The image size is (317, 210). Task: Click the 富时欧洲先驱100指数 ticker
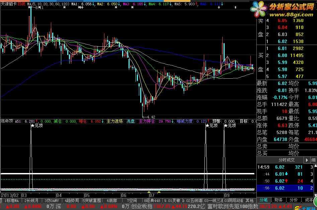point(233,206)
